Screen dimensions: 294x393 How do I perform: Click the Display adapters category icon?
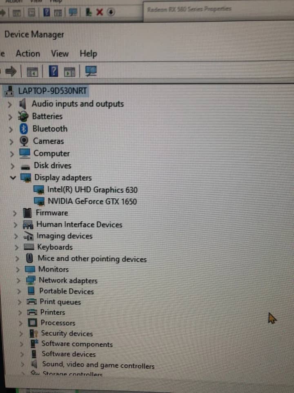[26, 178]
